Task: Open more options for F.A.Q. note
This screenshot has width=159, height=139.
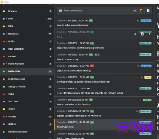Action: [x=149, y=34]
